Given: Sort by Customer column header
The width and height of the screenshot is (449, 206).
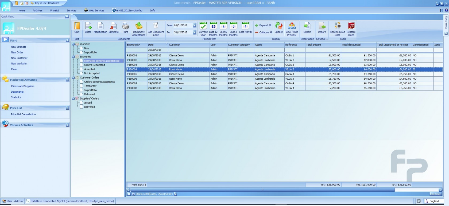Looking at the screenshot, I should [x=189, y=45].
